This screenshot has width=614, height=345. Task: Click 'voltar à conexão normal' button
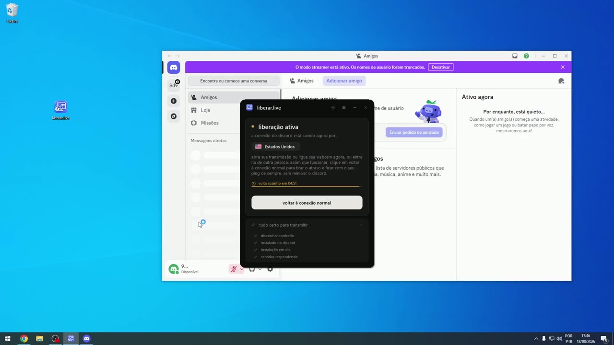pos(307,203)
